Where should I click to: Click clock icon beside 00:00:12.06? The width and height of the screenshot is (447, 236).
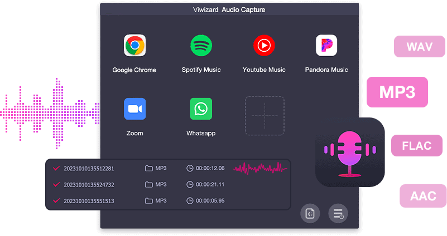point(190,168)
